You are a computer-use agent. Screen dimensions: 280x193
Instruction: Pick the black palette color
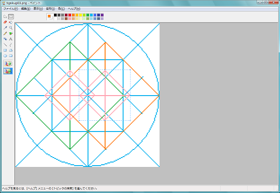[x=55, y=15]
